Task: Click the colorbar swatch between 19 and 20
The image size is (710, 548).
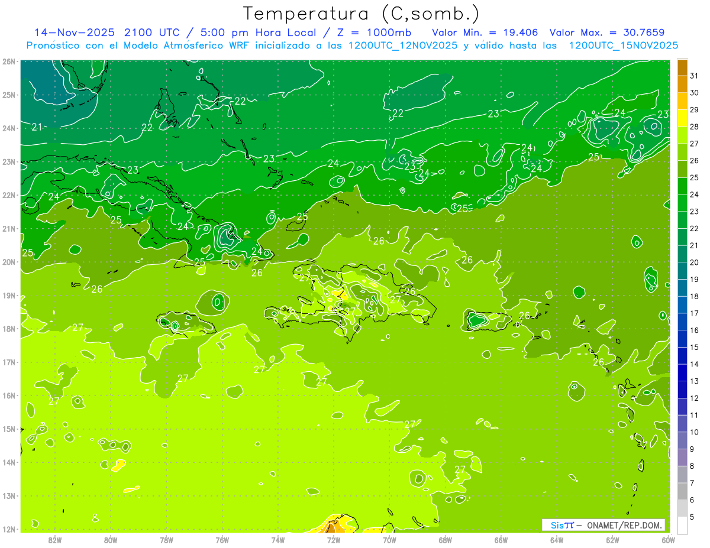Action: coord(683,271)
